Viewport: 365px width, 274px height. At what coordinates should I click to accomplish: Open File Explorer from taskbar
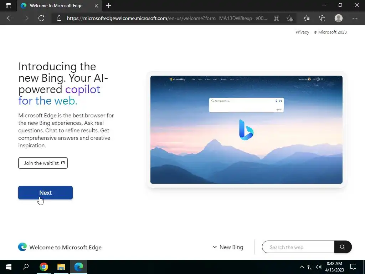(61, 267)
